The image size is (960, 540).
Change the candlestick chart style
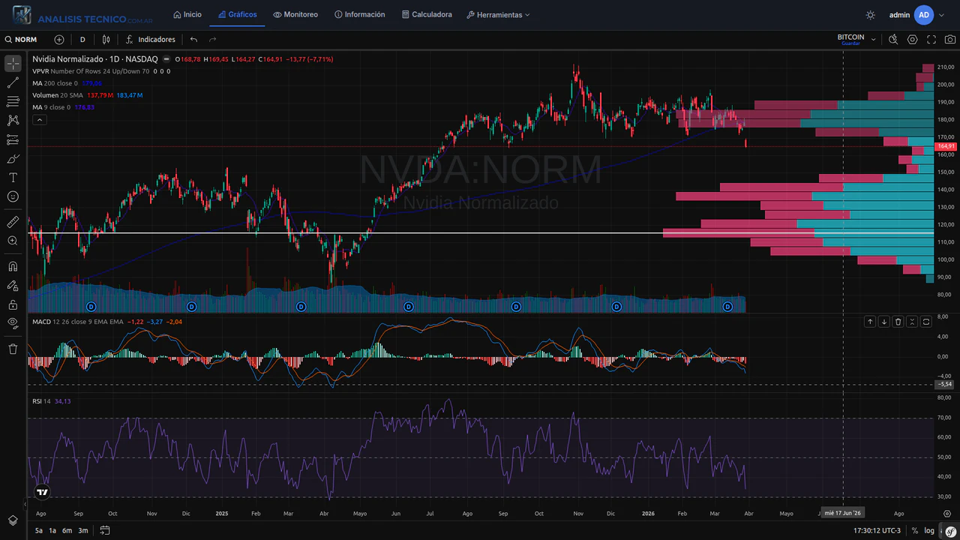[106, 40]
